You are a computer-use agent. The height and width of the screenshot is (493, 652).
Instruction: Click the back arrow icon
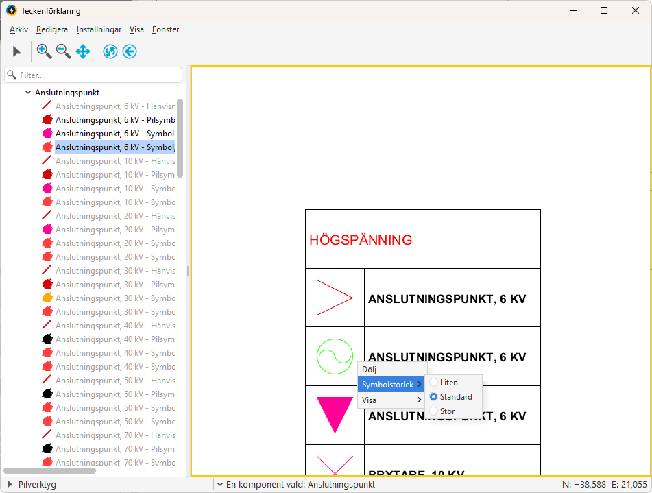[130, 51]
